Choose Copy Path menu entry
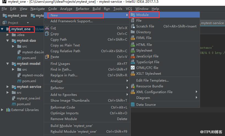This screenshot has width=225, height=136. tap(87, 40)
